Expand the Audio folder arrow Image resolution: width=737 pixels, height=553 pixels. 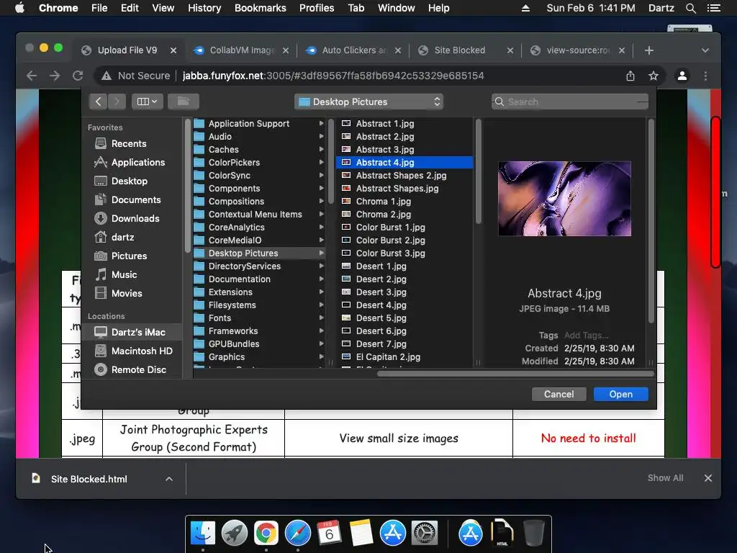[x=322, y=136]
